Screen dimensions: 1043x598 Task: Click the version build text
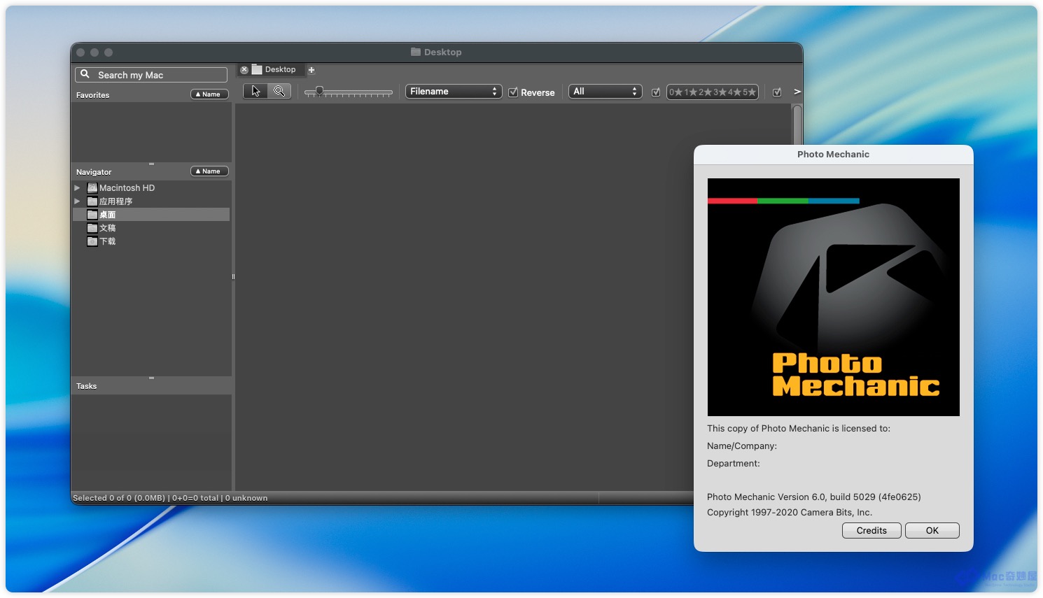coord(814,497)
